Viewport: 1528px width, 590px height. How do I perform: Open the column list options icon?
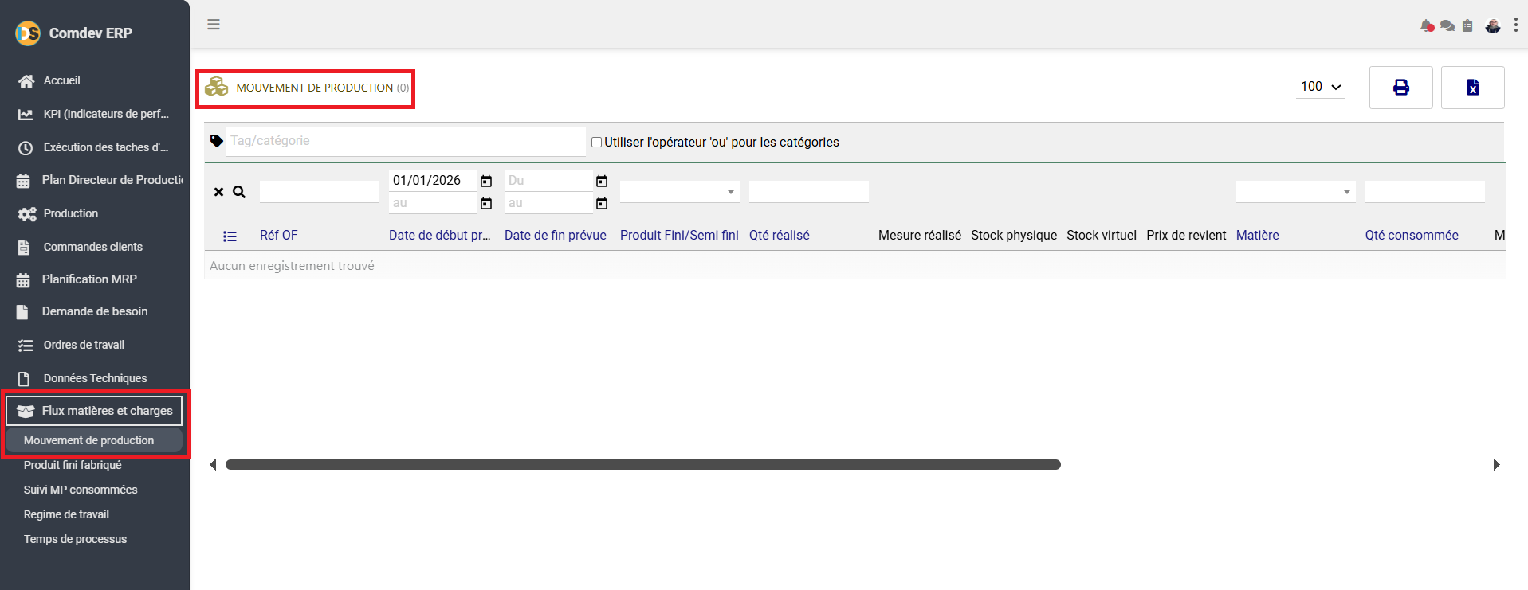pos(230,236)
